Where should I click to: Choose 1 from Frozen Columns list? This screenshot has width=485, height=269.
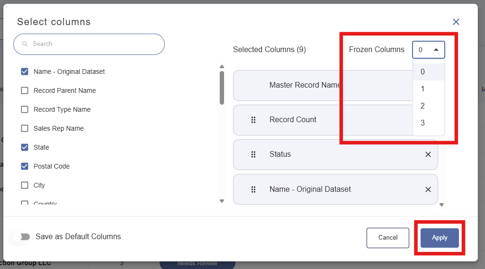click(x=429, y=89)
